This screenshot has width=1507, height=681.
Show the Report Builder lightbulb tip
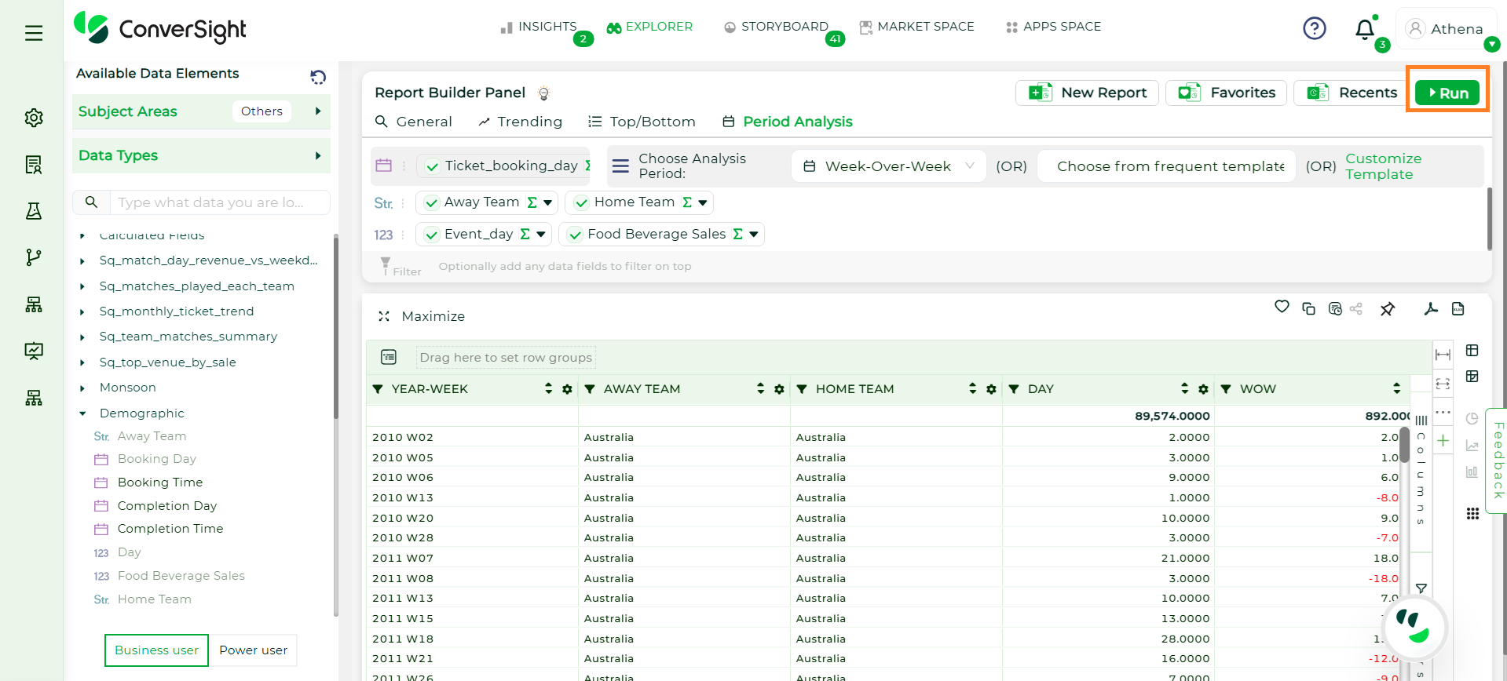(543, 93)
